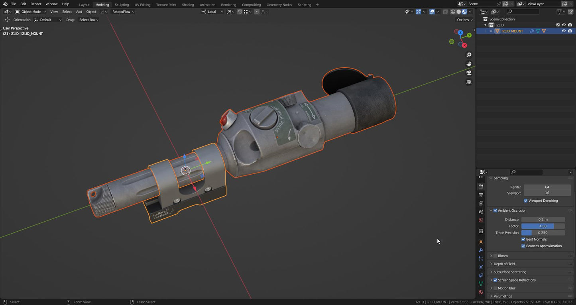Disable Viewport Denoising
This screenshot has height=305, width=576.
point(525,201)
